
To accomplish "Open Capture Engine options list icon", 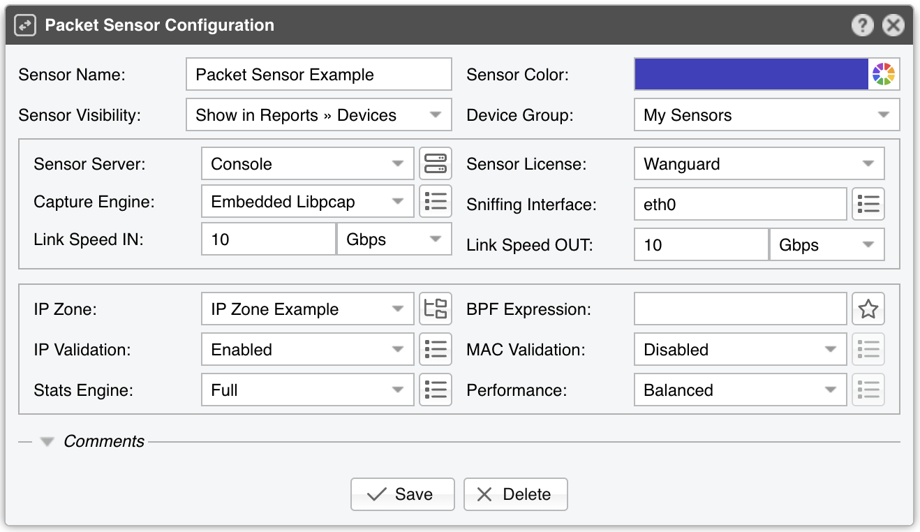I will coord(436,202).
